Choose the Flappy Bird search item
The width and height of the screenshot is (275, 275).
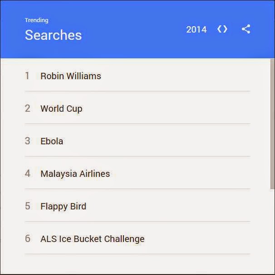(63, 206)
